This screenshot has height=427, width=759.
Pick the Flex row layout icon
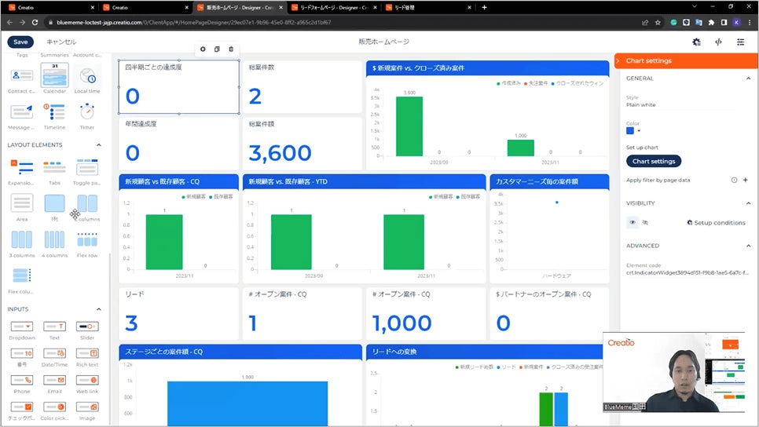click(x=87, y=239)
